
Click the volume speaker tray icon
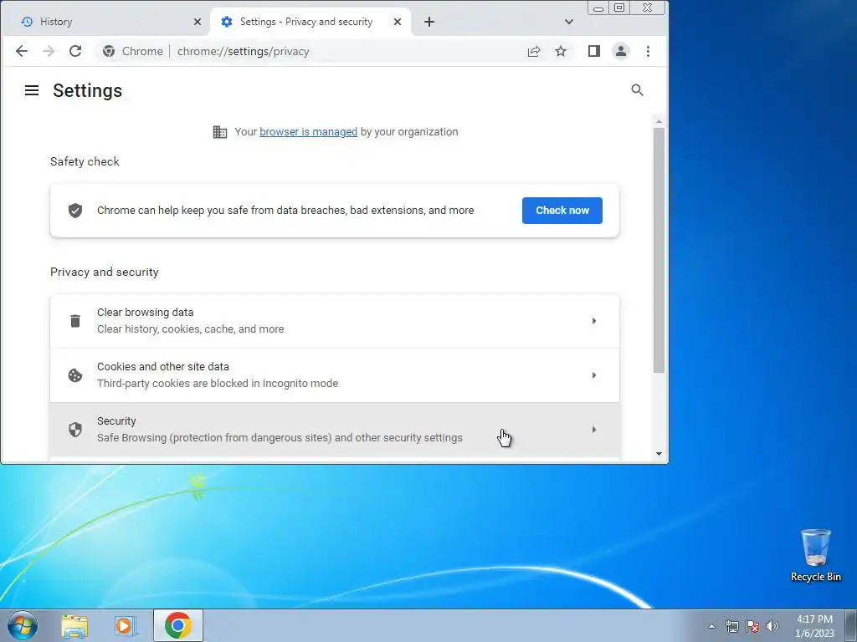[x=772, y=627]
